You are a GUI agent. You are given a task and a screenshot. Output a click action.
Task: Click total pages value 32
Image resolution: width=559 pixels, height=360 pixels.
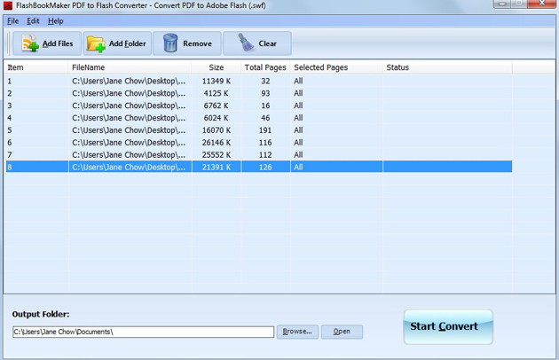(x=265, y=81)
